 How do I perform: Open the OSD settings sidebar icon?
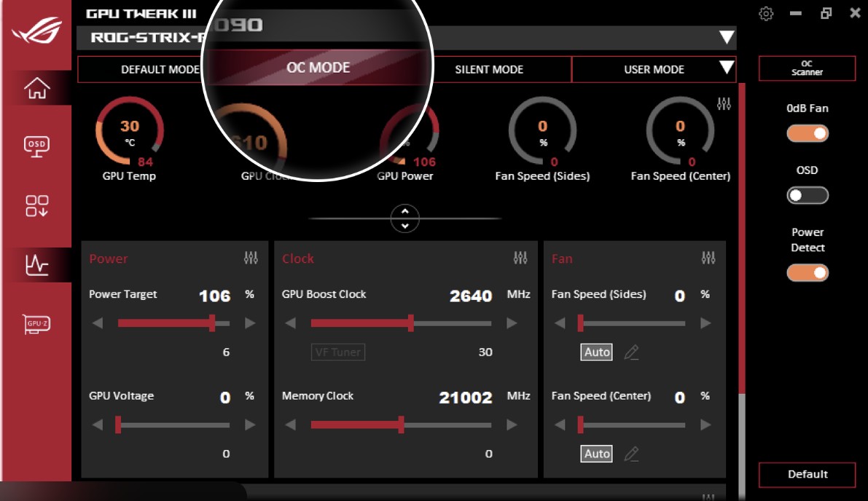coord(37,146)
